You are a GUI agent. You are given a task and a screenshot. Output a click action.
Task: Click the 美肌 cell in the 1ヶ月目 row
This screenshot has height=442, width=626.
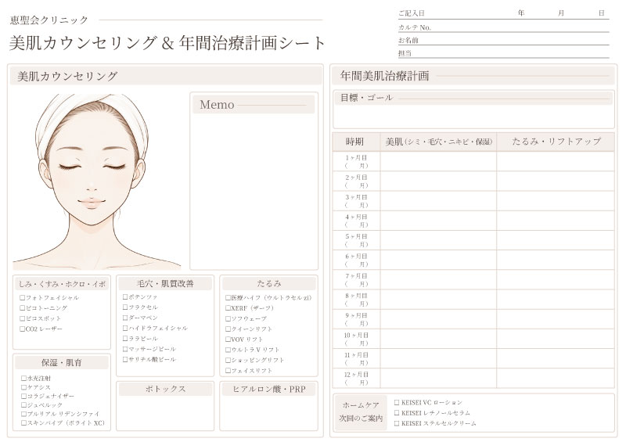[x=438, y=162]
